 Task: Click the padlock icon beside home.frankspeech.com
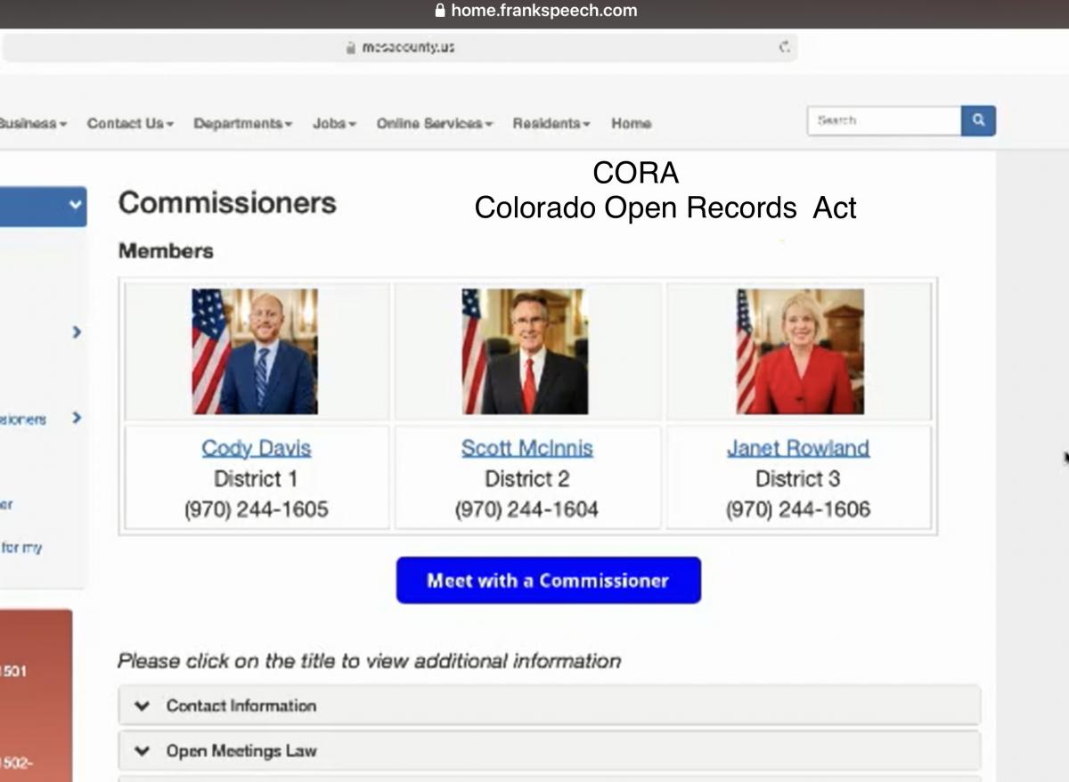pyautogui.click(x=438, y=12)
